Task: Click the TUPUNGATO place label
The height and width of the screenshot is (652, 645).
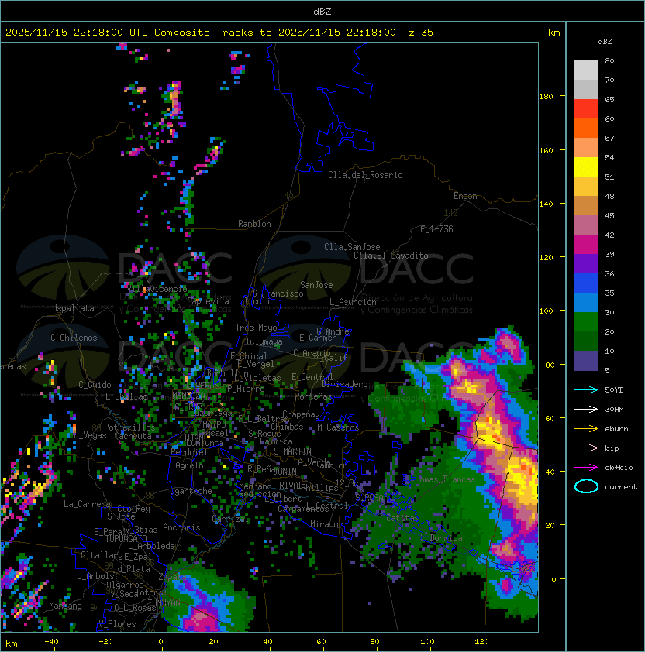Action: click(126, 538)
